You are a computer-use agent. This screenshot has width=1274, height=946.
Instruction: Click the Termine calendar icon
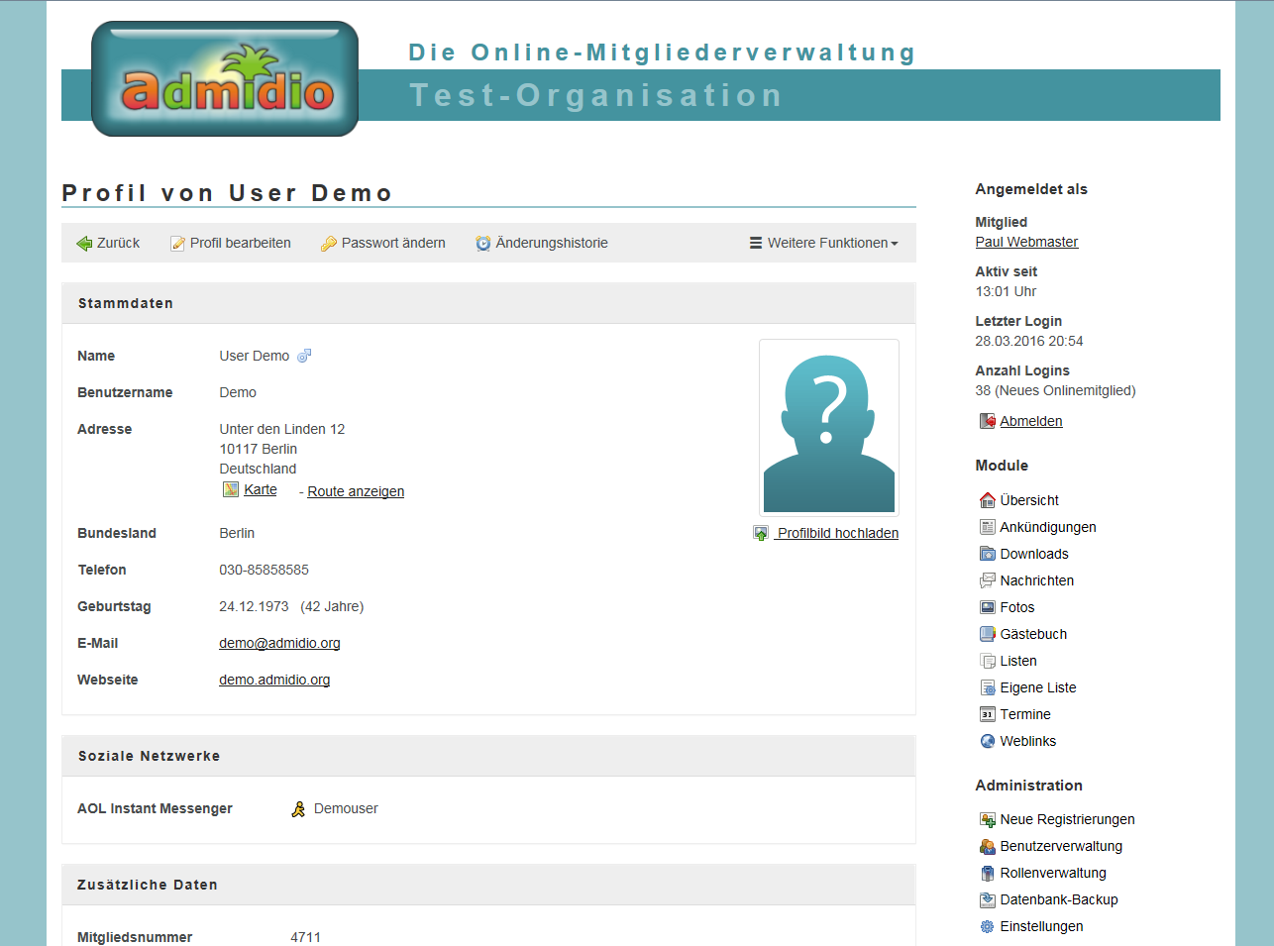987,714
